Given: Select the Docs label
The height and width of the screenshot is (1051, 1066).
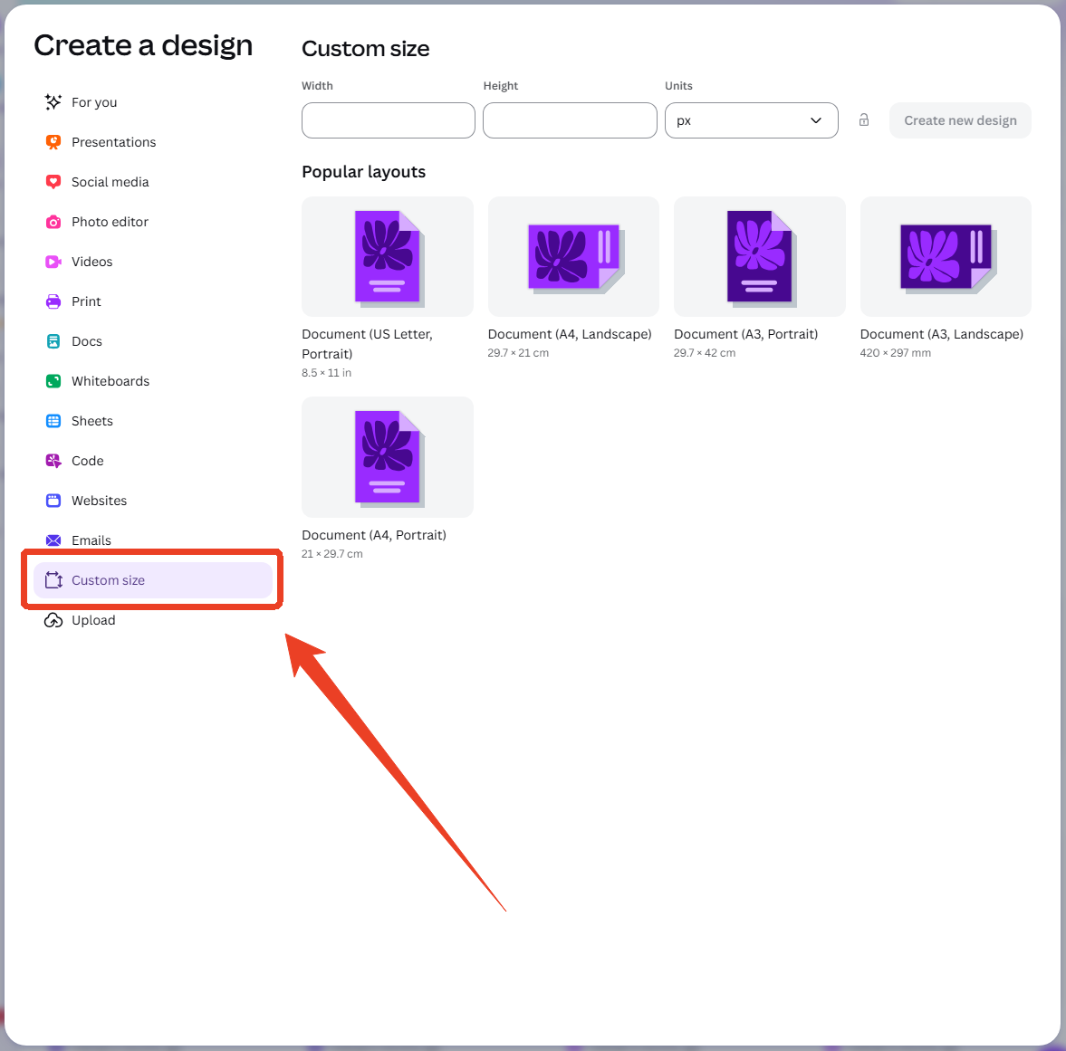Looking at the screenshot, I should (x=86, y=341).
